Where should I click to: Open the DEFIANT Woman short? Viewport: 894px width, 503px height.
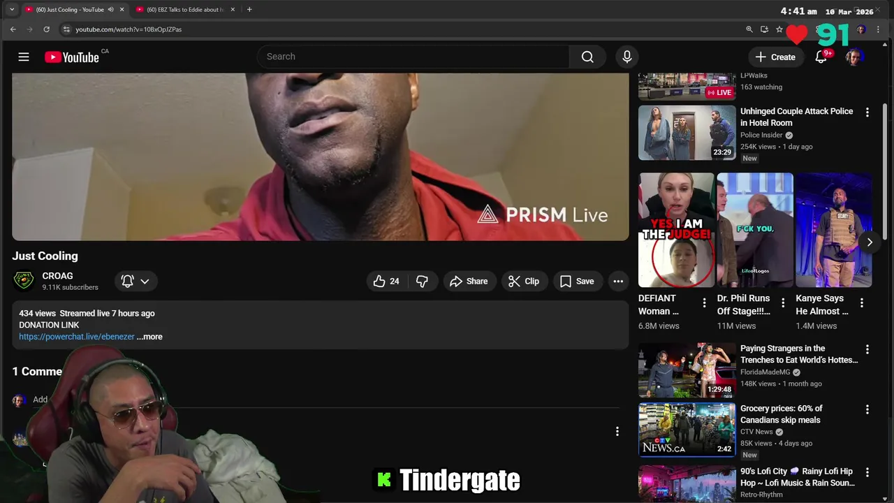coord(677,230)
